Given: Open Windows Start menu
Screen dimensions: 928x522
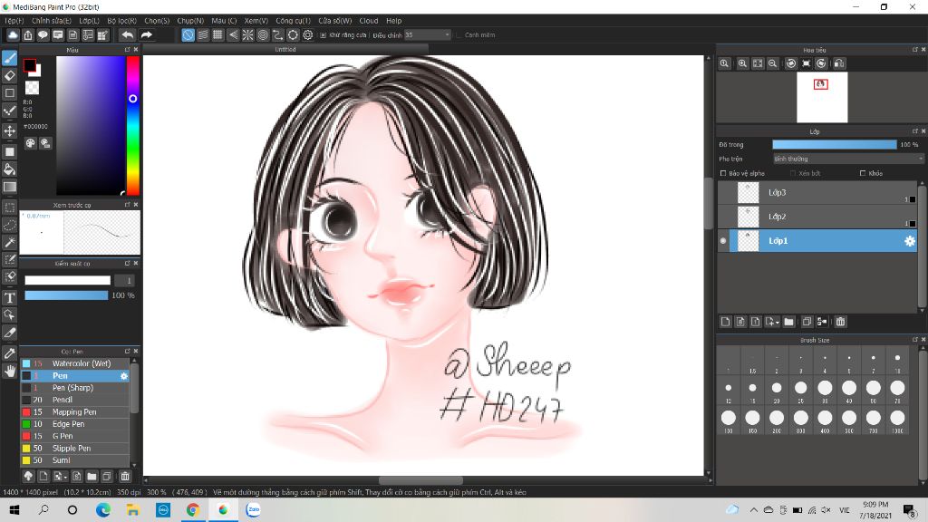Looking at the screenshot, I should (14, 509).
